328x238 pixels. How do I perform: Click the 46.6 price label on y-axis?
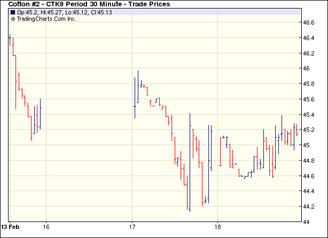(309, 23)
